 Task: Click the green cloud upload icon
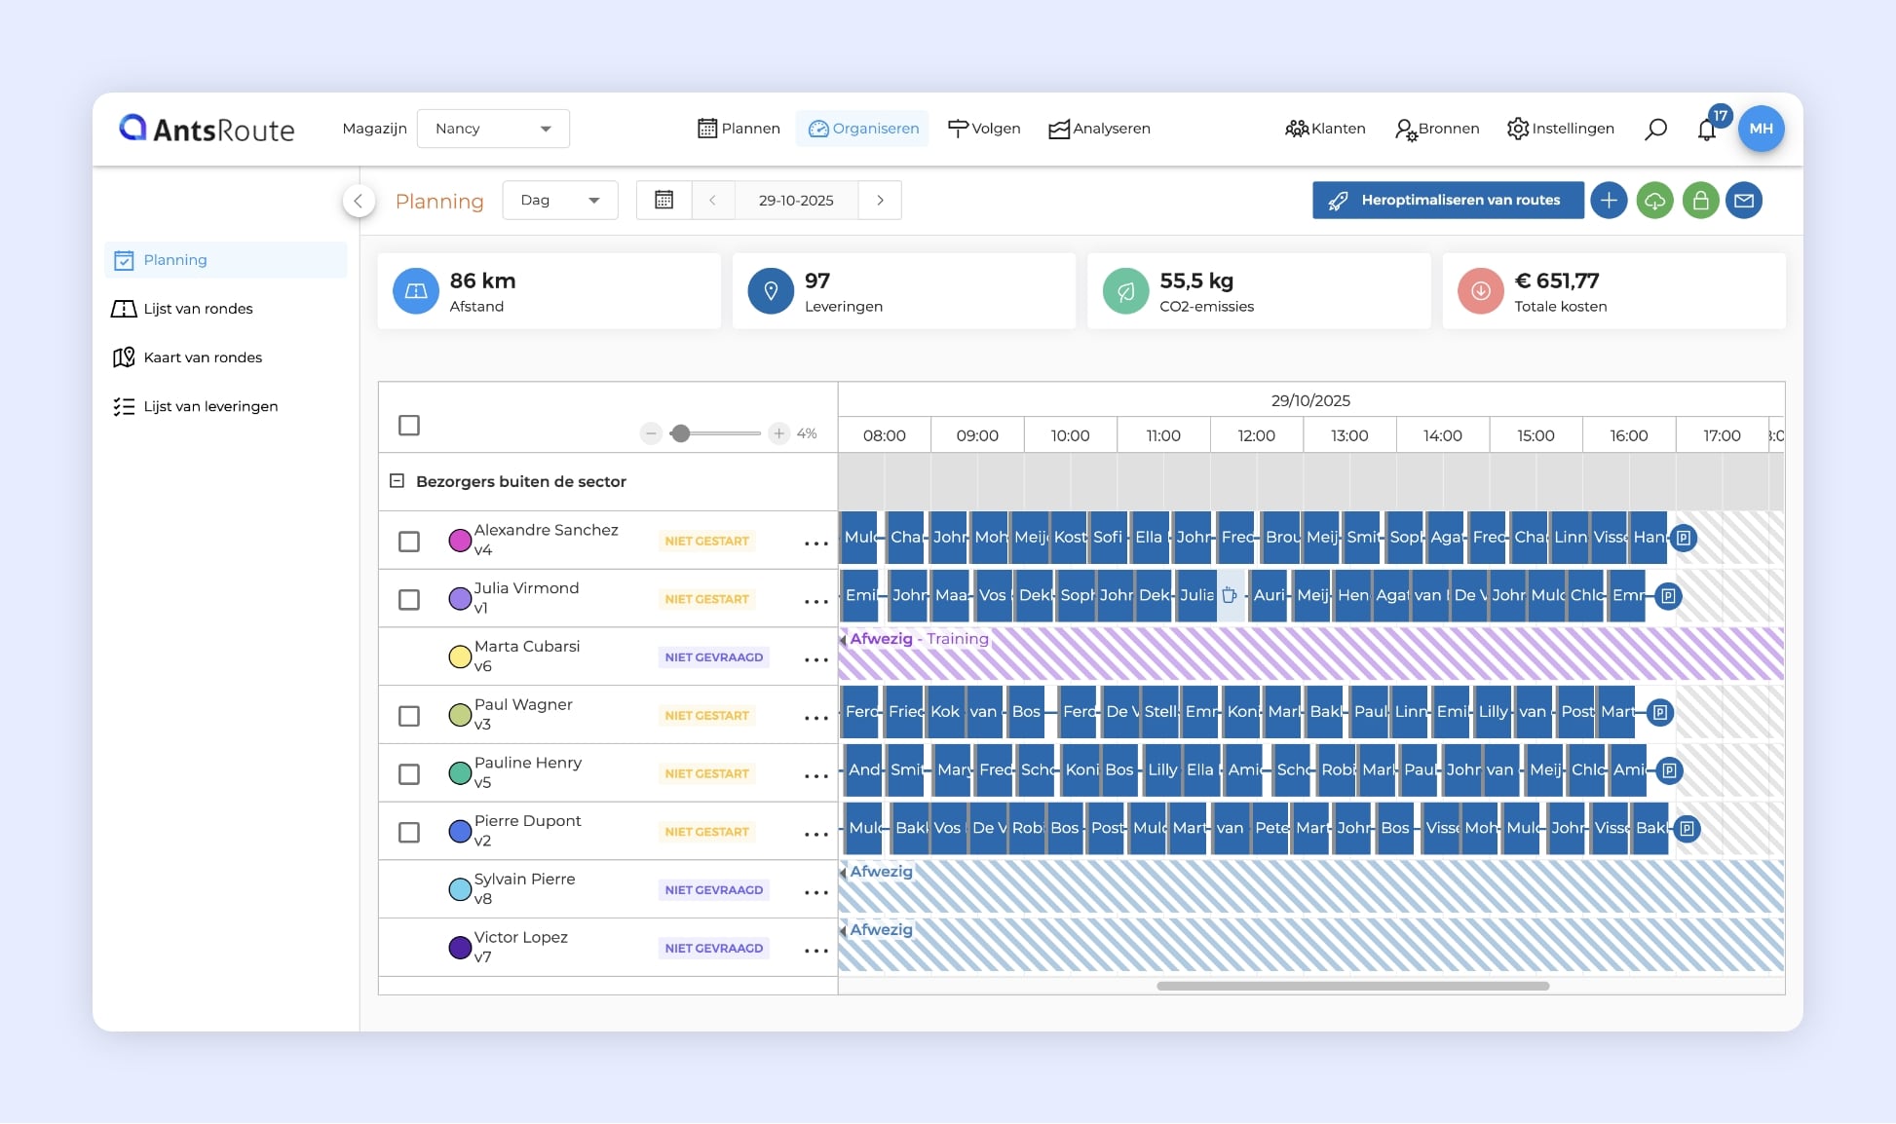[x=1654, y=201]
